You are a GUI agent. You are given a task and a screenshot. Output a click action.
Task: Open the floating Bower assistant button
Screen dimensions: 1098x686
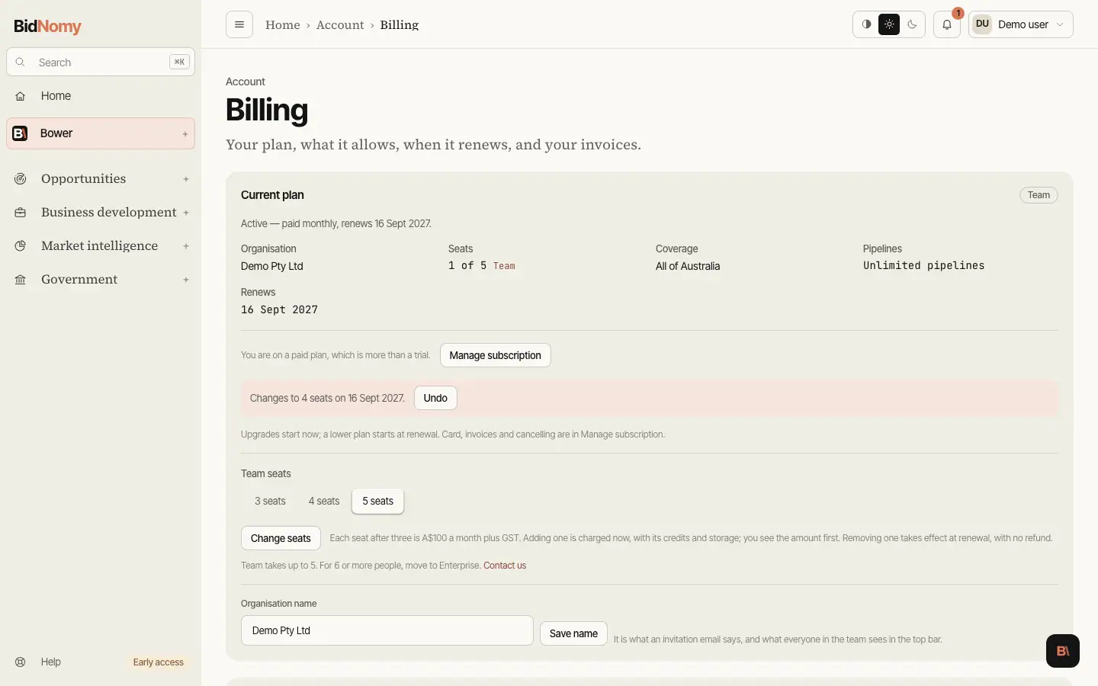tap(1063, 651)
